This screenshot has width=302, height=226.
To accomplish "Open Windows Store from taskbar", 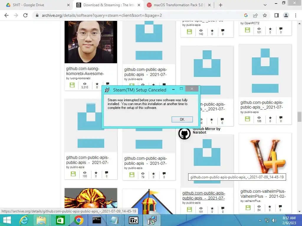I will pyautogui.click(x=60, y=220).
